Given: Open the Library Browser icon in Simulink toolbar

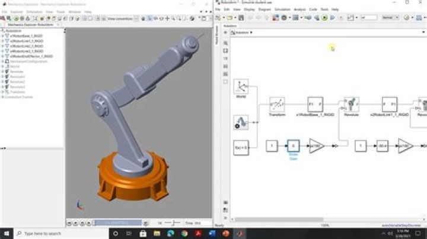Looking at the screenshot, I should click(274, 18).
